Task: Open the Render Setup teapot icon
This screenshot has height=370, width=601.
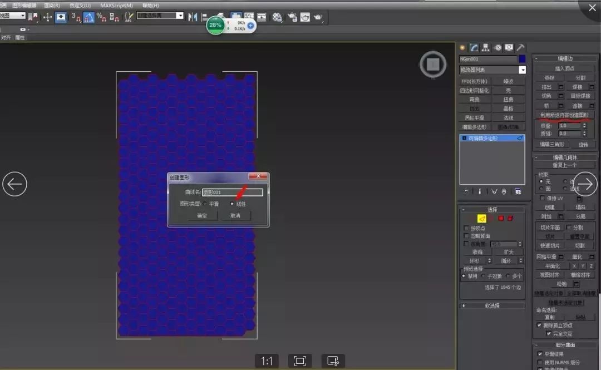Action: pyautogui.click(x=292, y=17)
